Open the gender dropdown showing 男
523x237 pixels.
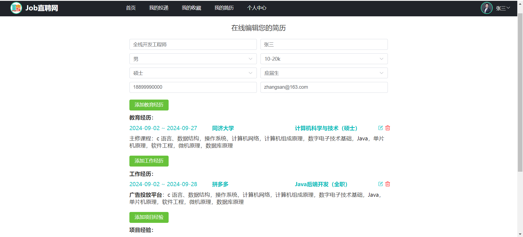tap(193, 59)
